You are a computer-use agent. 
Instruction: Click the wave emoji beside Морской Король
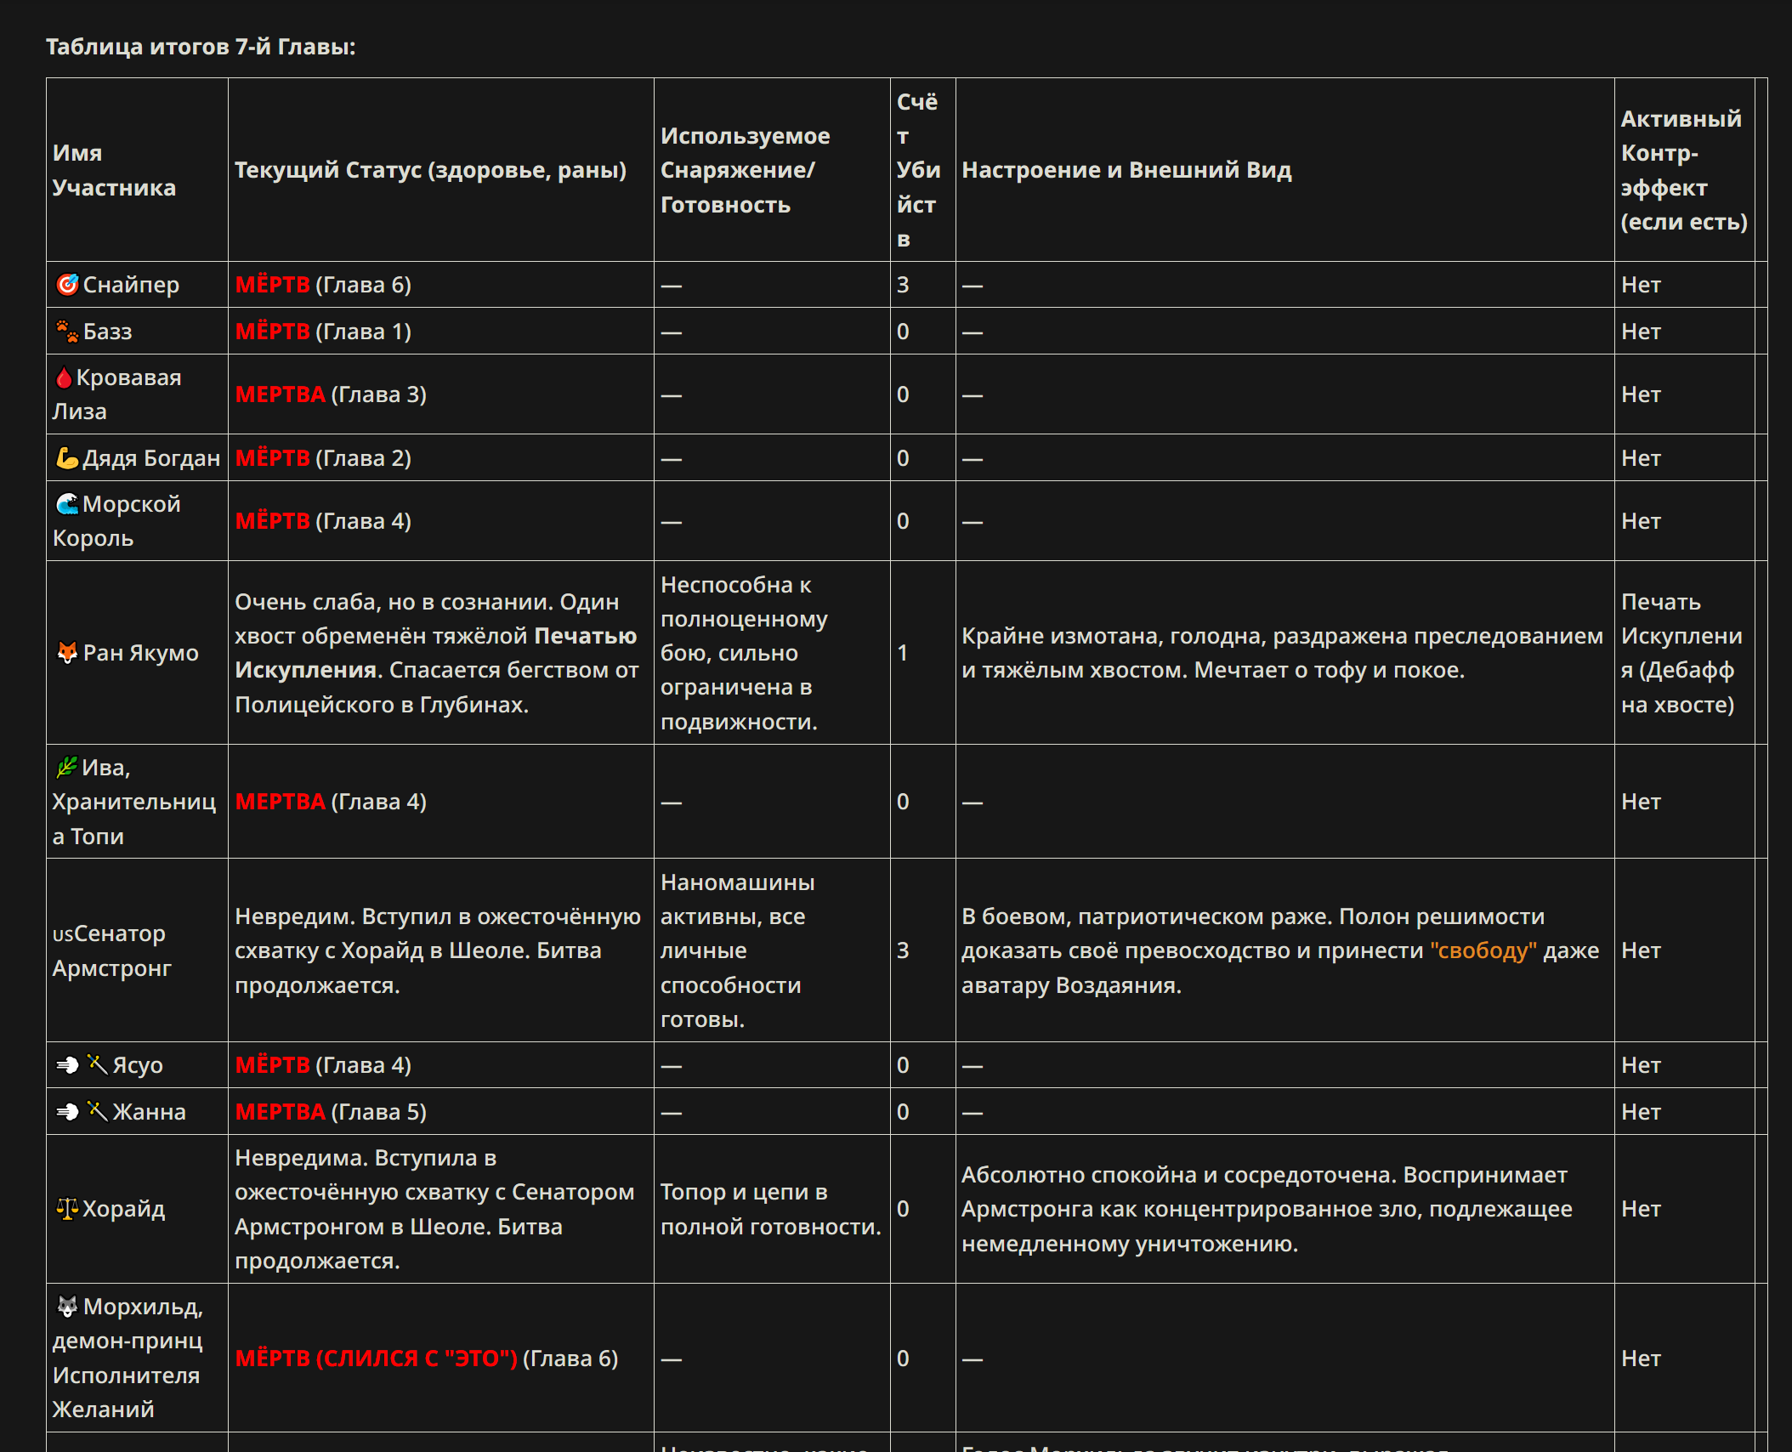pos(67,503)
